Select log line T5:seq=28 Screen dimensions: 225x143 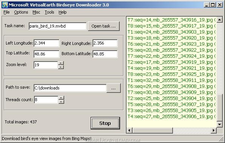pyautogui.click(x=171, y=104)
